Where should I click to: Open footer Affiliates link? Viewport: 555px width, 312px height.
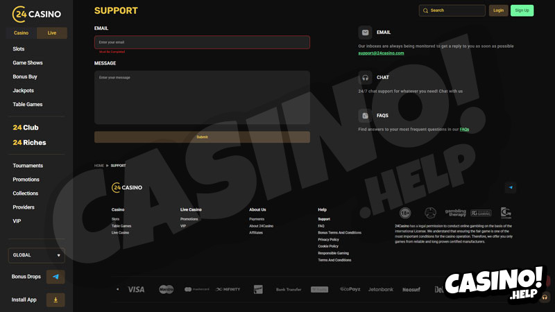[x=256, y=233]
